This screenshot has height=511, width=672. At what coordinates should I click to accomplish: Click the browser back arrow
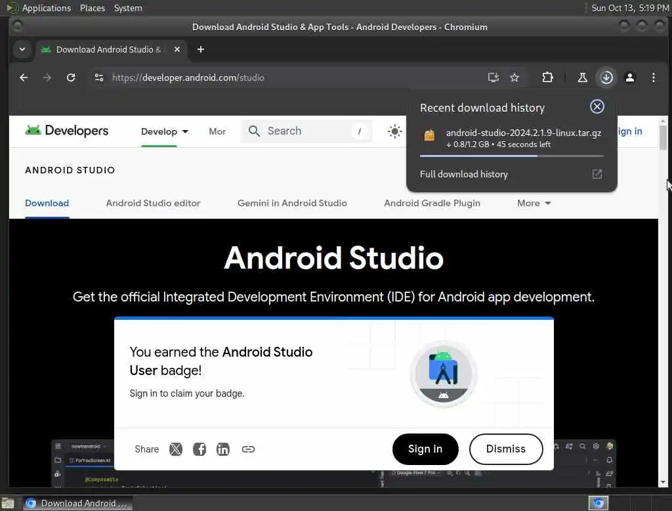[x=24, y=78]
